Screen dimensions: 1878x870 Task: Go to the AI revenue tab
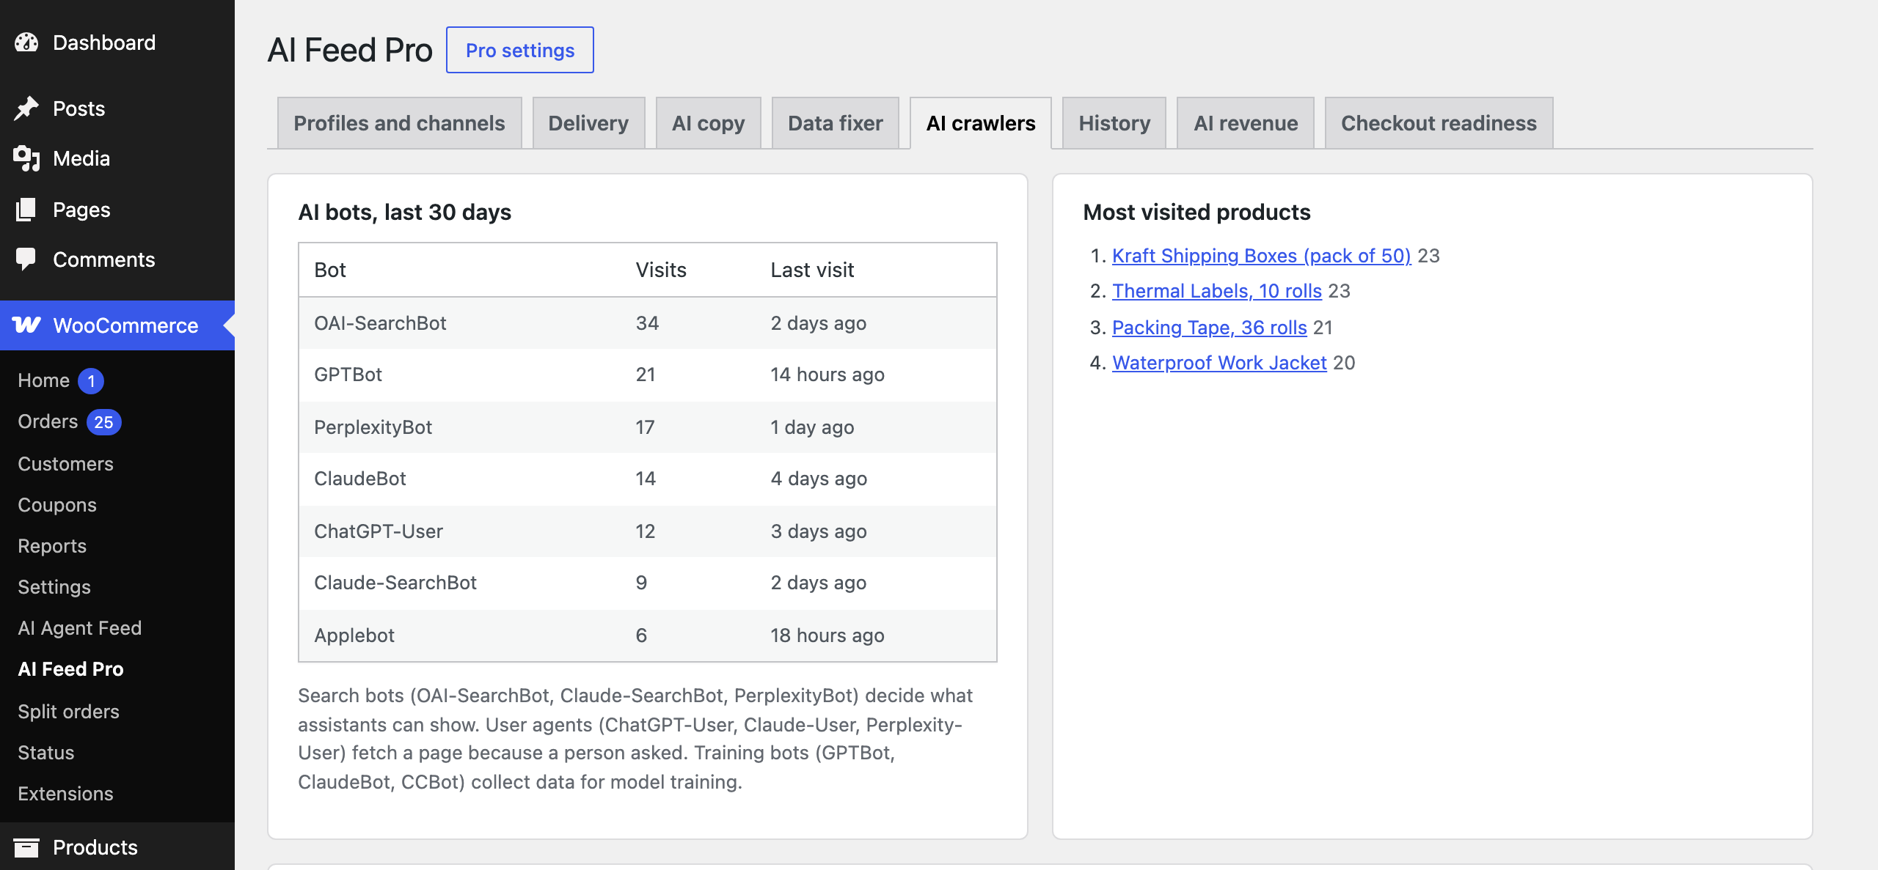(x=1245, y=123)
